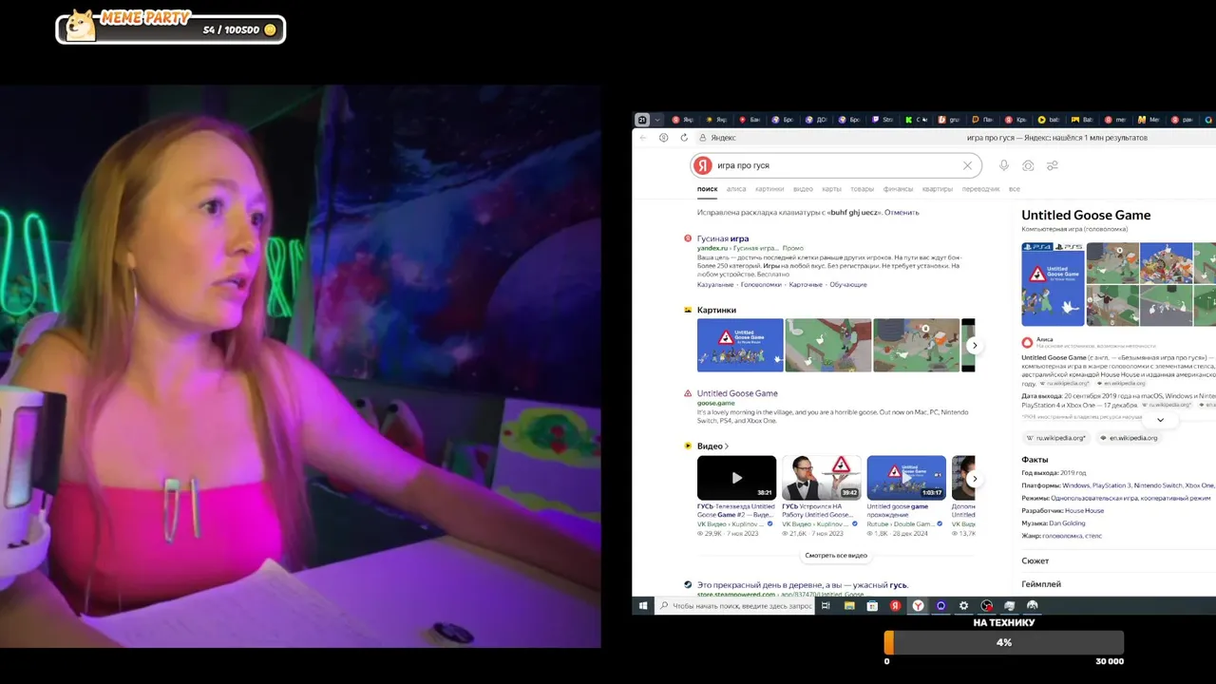Open the Steam store result about the goose

pos(802,585)
